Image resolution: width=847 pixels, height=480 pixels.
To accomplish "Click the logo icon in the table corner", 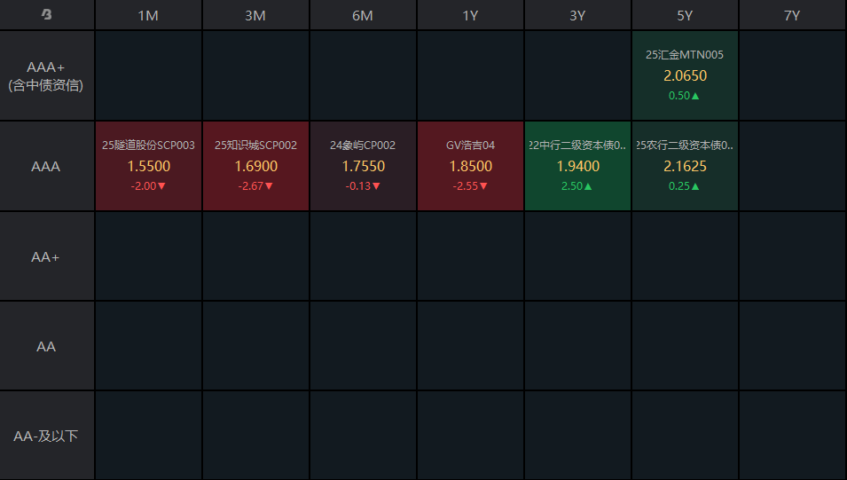I will 46,15.
